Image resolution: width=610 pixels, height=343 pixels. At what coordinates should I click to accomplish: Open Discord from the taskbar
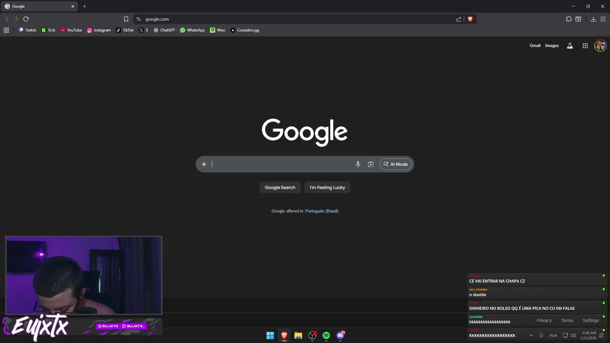(x=340, y=335)
